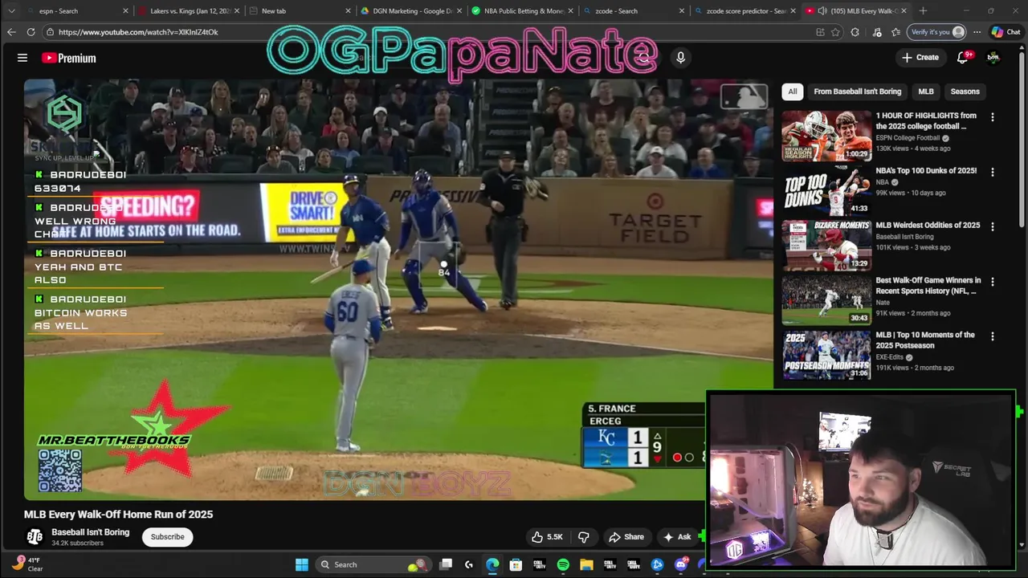Open the split screen icon in address bar

[x=820, y=32]
